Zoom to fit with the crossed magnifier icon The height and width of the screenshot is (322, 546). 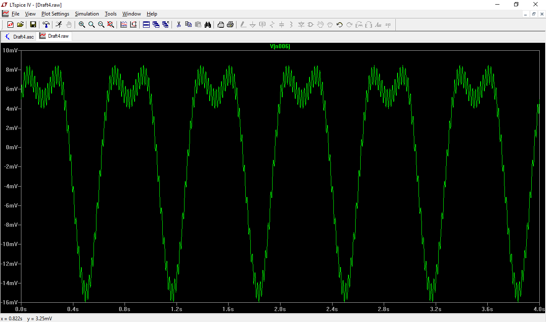click(x=111, y=25)
